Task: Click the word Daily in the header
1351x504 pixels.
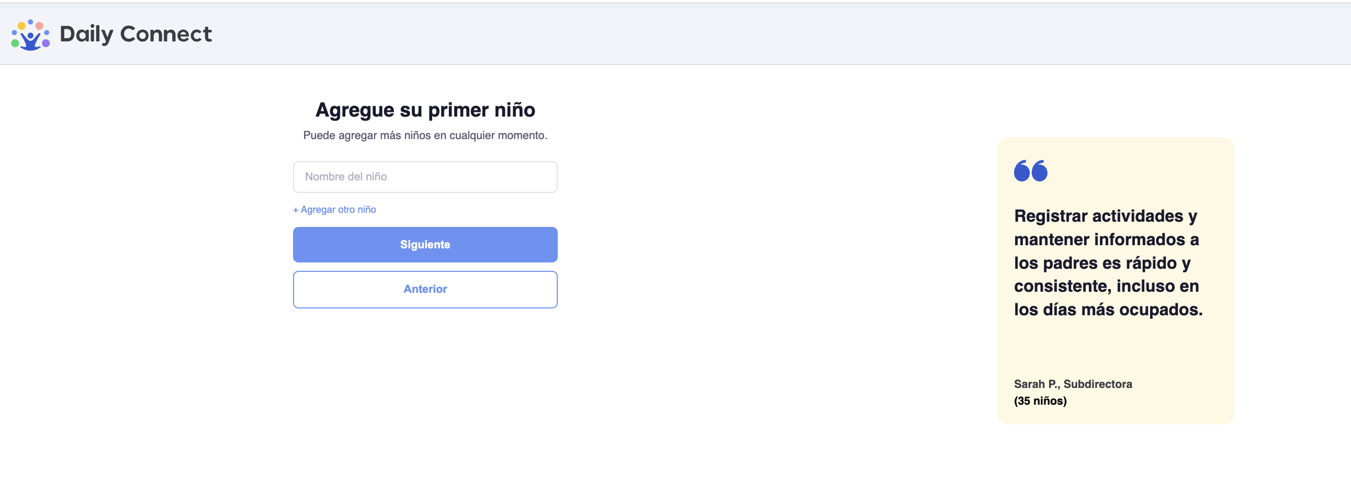Action: point(86,34)
